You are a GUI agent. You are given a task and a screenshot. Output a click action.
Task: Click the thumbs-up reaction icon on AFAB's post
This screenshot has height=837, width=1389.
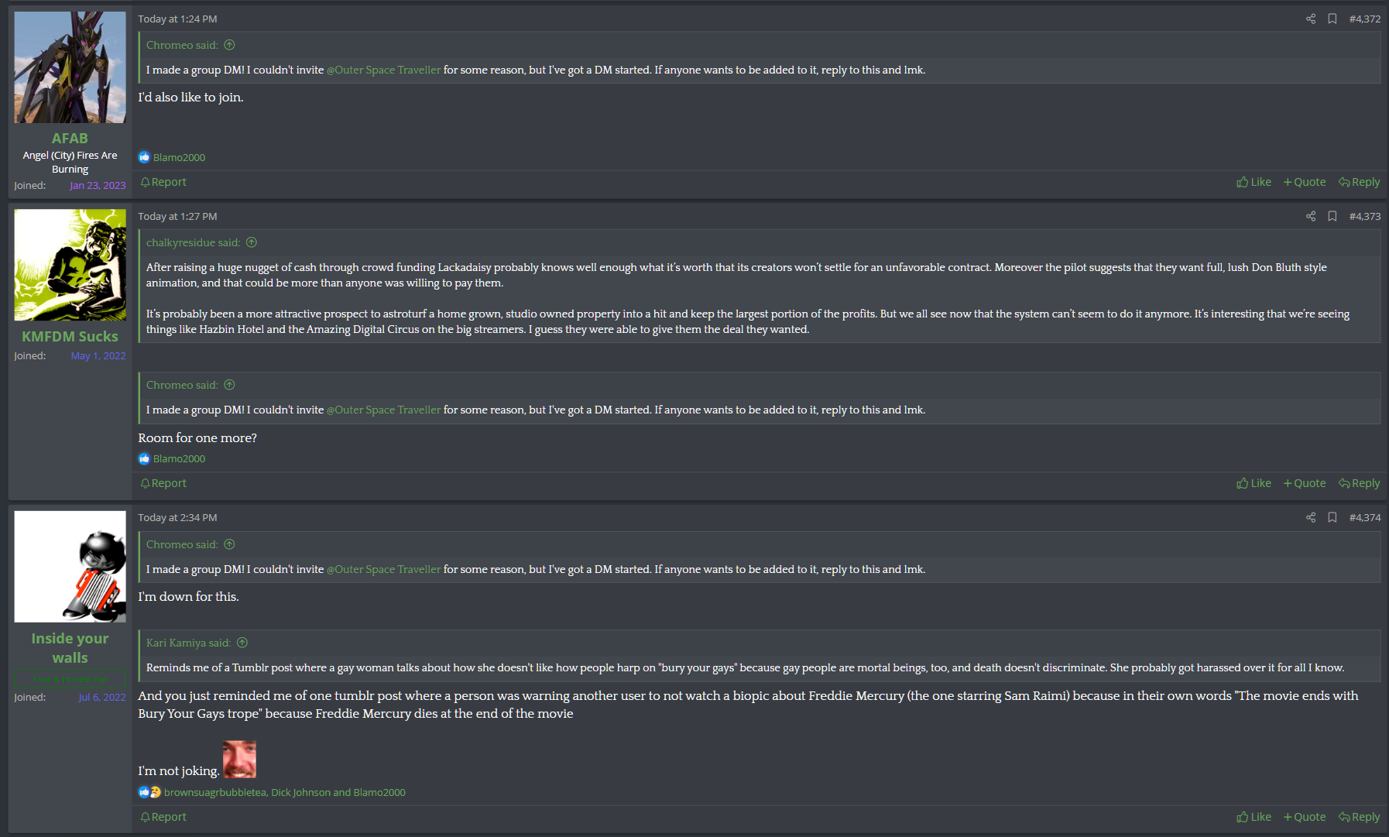[144, 158]
